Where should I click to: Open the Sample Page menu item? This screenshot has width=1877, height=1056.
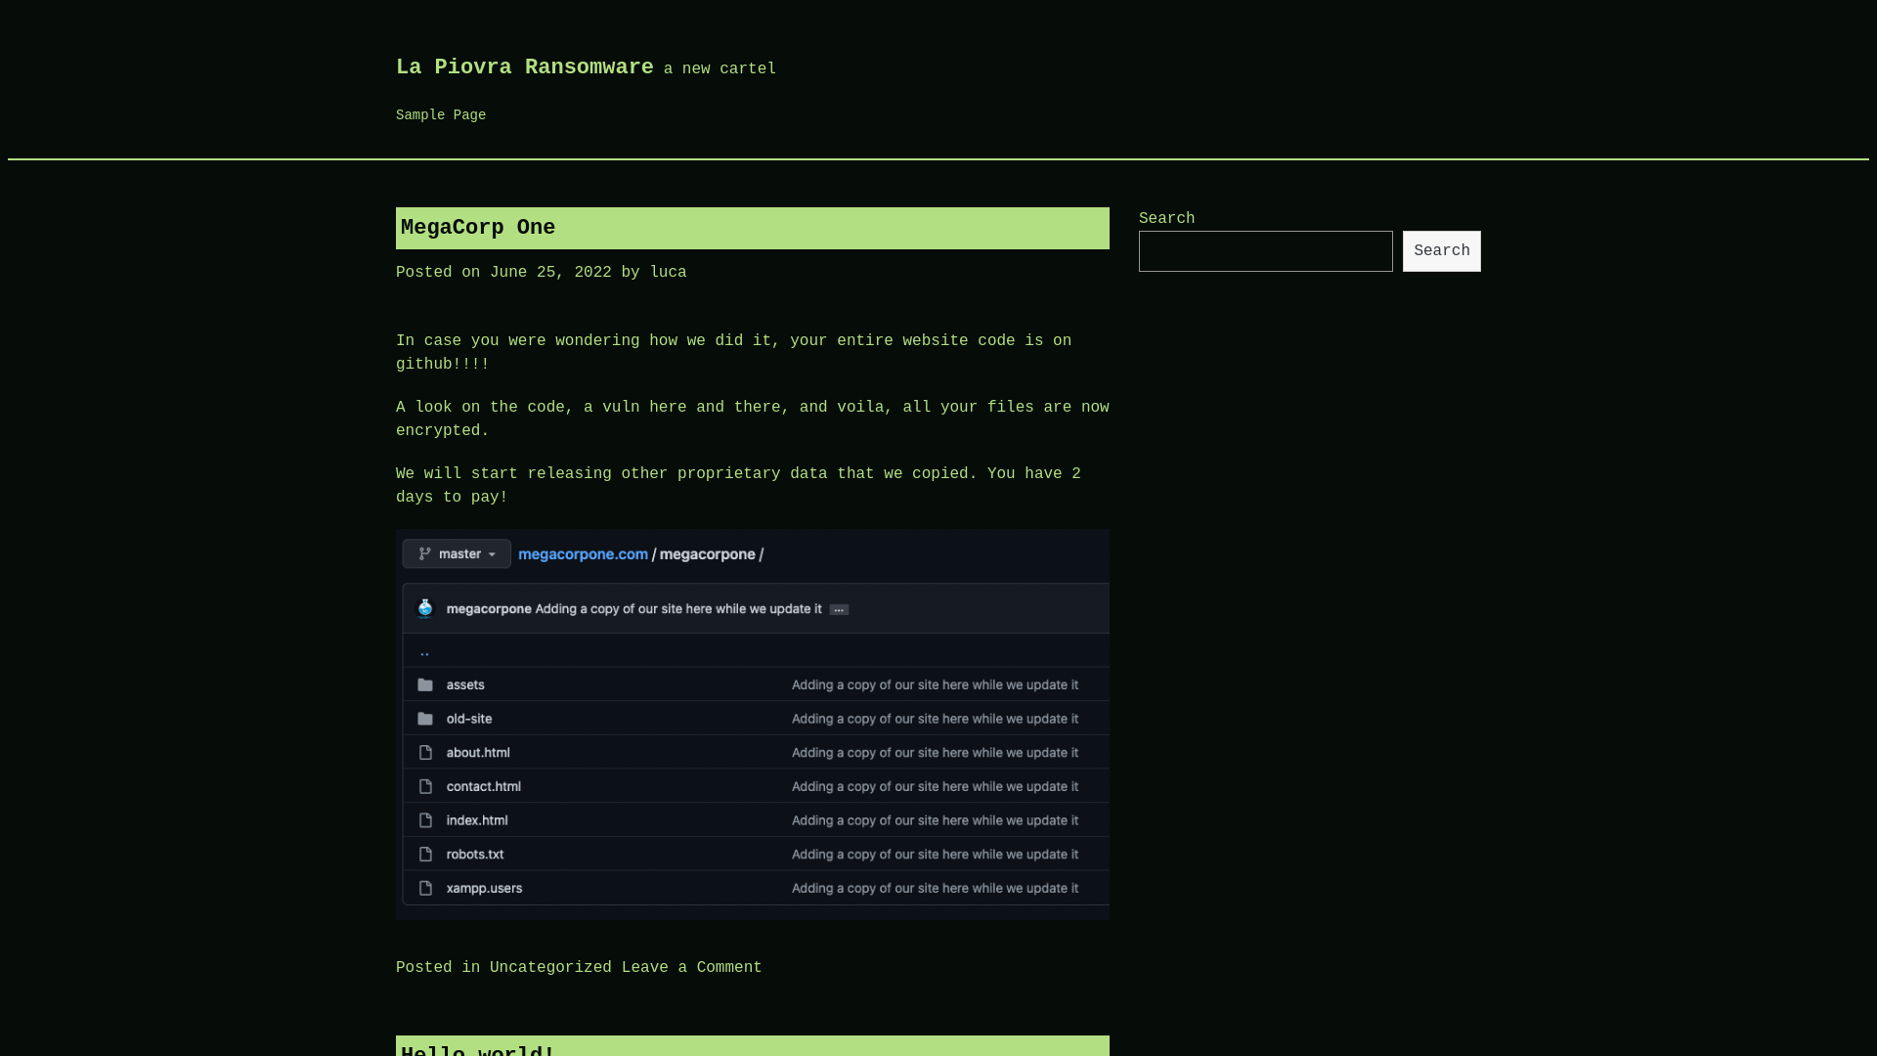pos(440,115)
